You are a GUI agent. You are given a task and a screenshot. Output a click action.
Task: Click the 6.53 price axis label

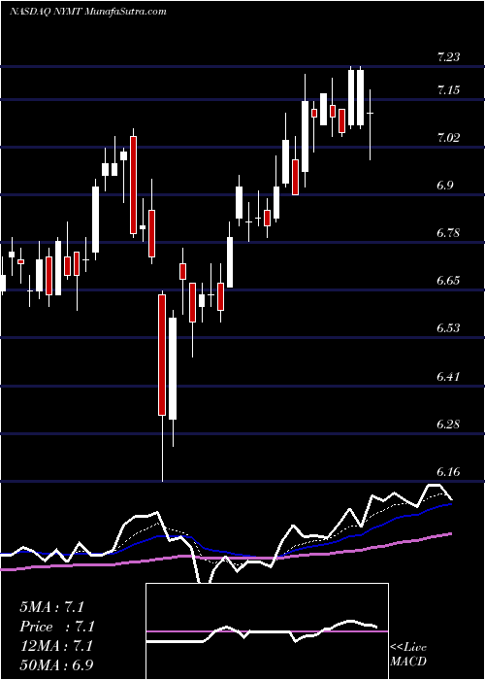(448, 328)
